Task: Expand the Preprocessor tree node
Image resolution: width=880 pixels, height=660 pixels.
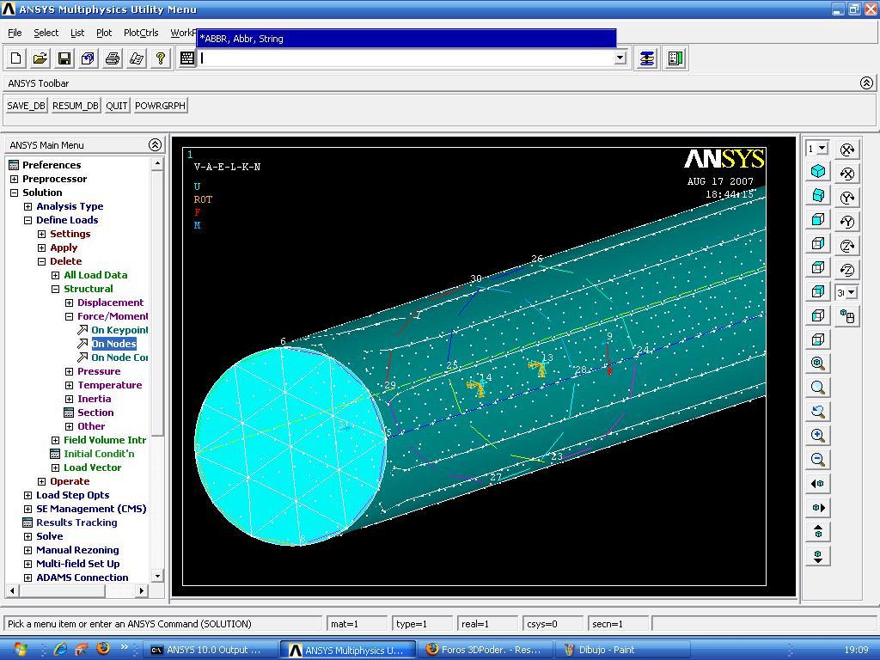Action: point(14,179)
